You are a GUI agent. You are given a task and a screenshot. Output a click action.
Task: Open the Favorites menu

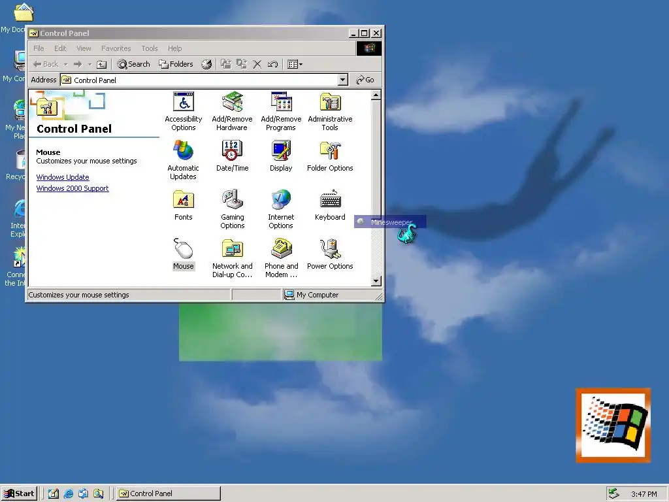pos(116,48)
